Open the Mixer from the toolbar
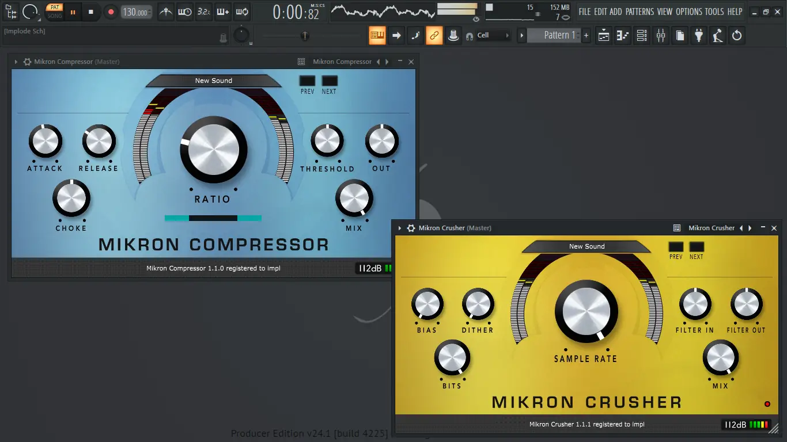787x442 pixels. (x=661, y=36)
